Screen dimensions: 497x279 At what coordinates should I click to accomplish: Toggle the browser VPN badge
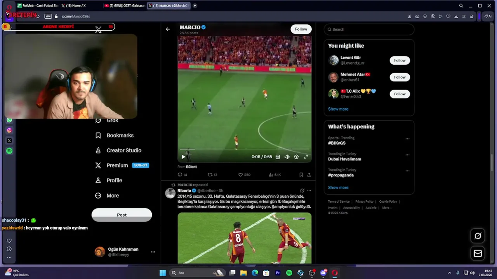tap(48, 16)
